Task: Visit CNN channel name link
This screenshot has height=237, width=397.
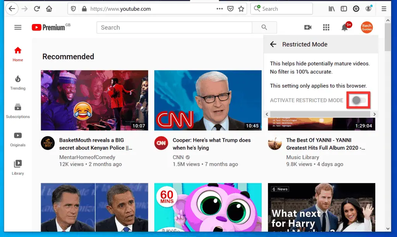Action: (178, 157)
